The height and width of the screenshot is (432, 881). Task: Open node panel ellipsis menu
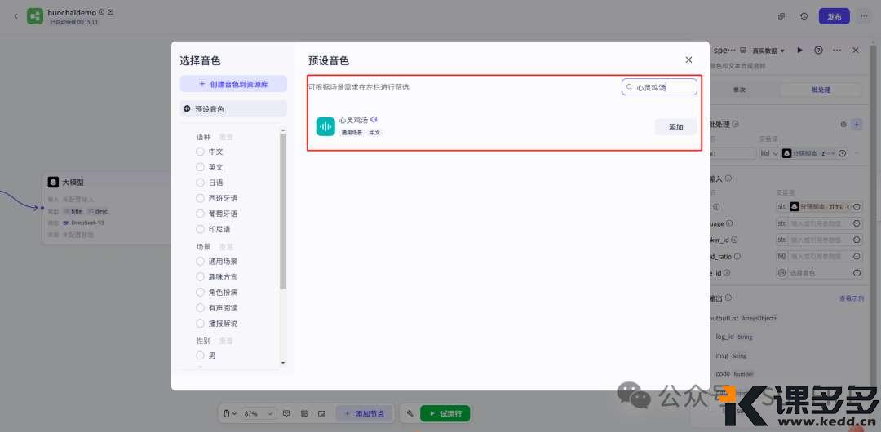coord(837,50)
